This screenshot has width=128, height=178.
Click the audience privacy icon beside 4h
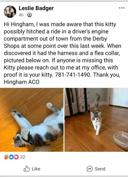tap(29, 15)
